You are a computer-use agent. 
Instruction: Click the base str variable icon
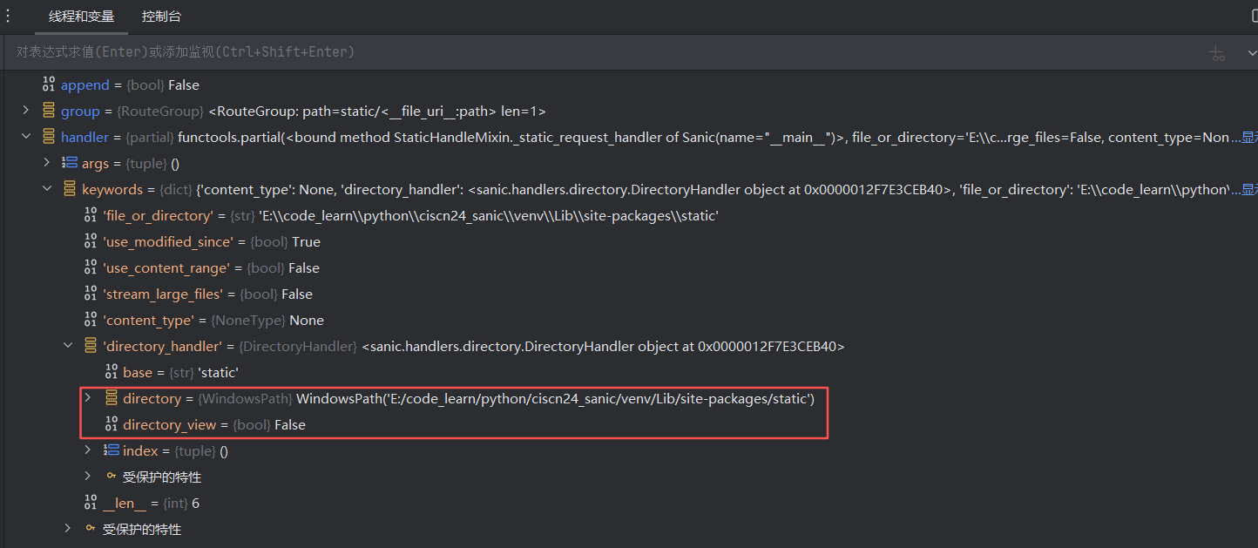(x=112, y=373)
